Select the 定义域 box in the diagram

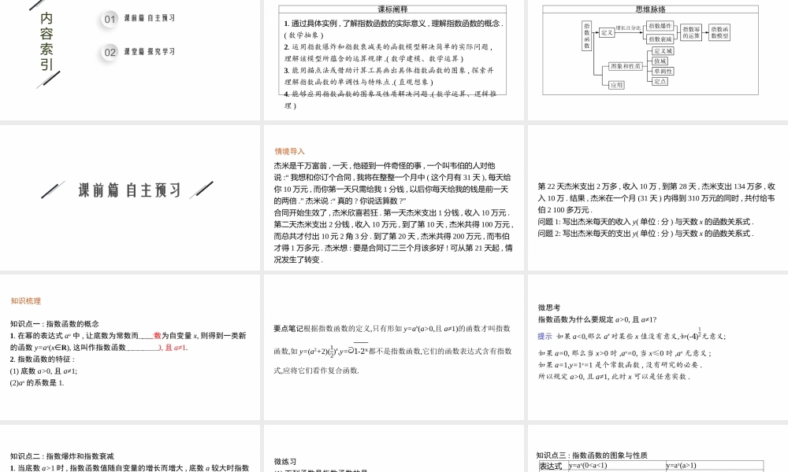[x=662, y=51]
